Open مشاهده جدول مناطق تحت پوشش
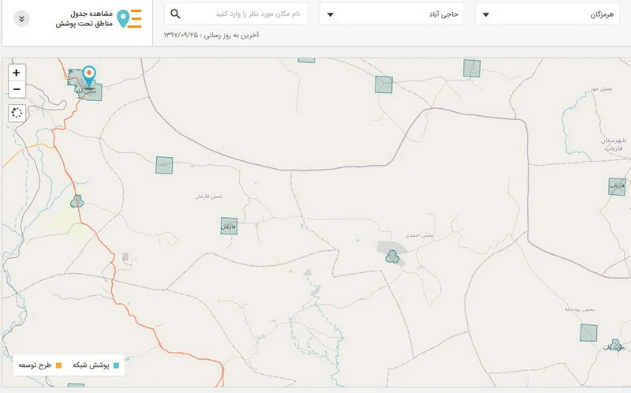This screenshot has width=631, height=393. click(x=84, y=18)
